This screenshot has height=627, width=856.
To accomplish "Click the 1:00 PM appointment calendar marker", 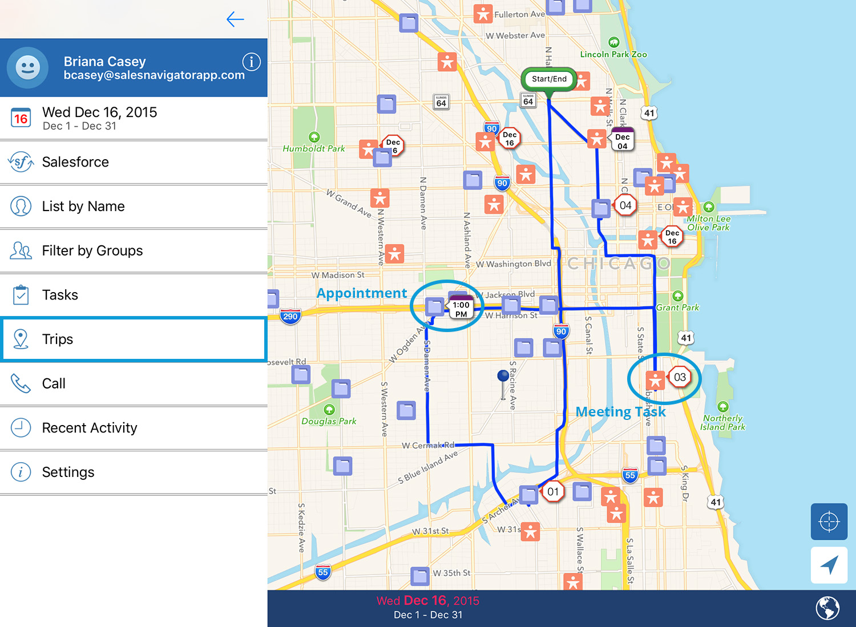I will [x=461, y=308].
